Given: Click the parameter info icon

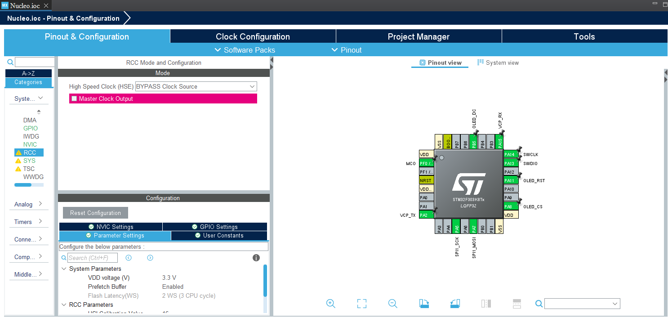Looking at the screenshot, I should (256, 258).
